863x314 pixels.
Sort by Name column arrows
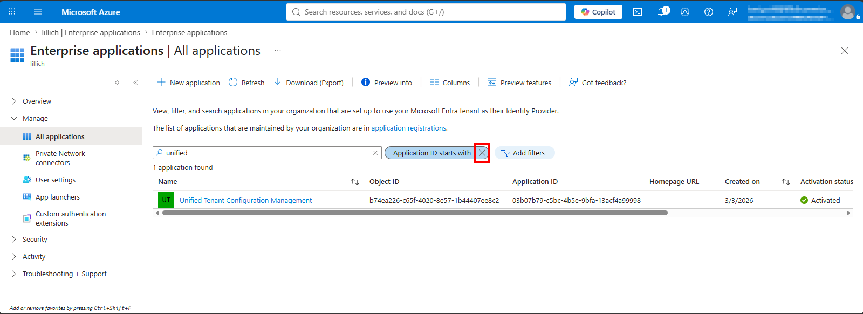(x=355, y=182)
